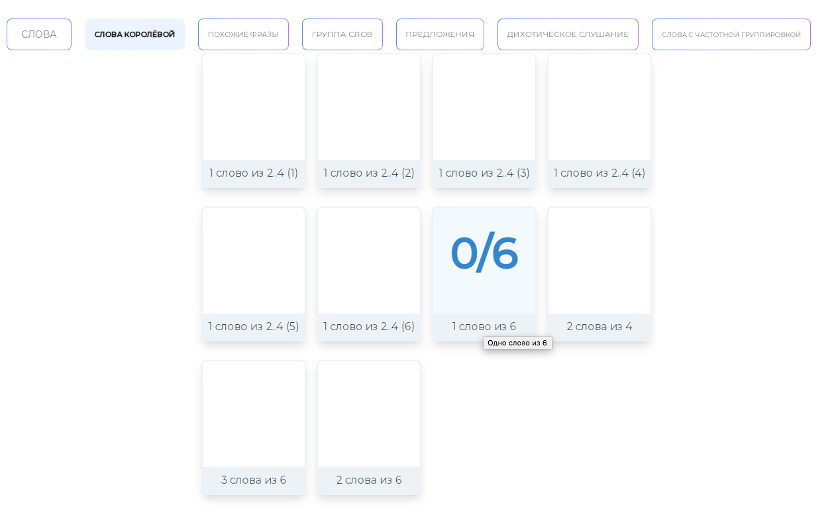Open the '3 слова из 6' card
Screen dimensions: 834x528
click(254, 427)
